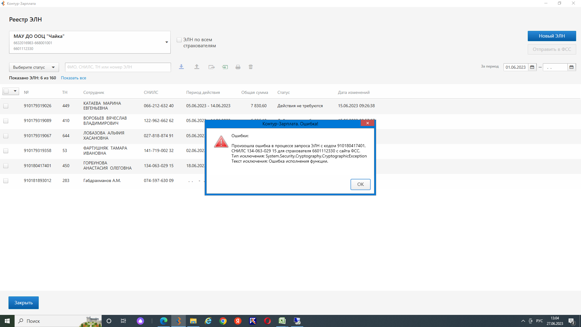
Task: Sort by the 'Статус' column header
Action: [x=284, y=93]
